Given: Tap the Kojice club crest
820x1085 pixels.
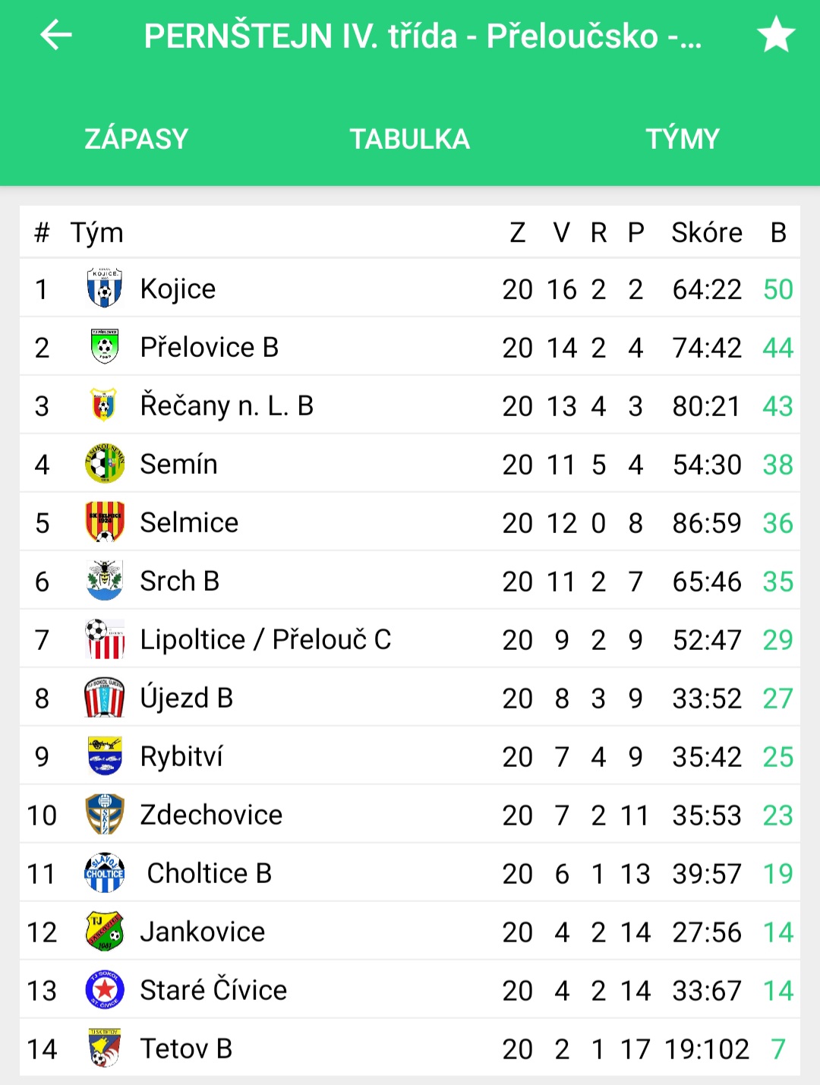Looking at the screenshot, I should click(105, 288).
